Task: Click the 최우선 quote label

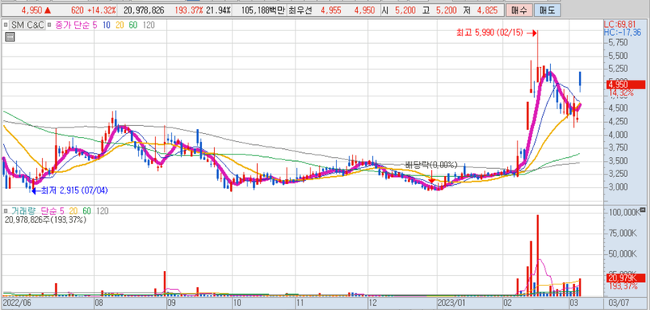Action: pos(299,10)
